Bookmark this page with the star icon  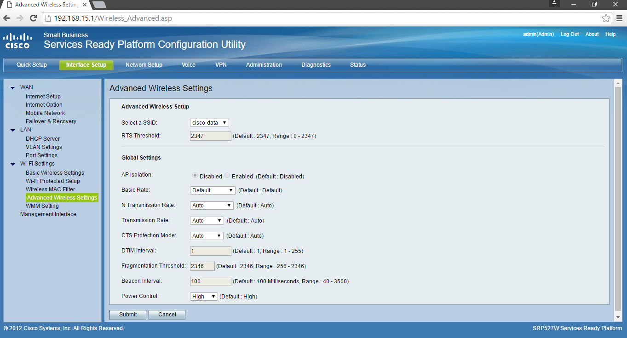click(x=606, y=18)
